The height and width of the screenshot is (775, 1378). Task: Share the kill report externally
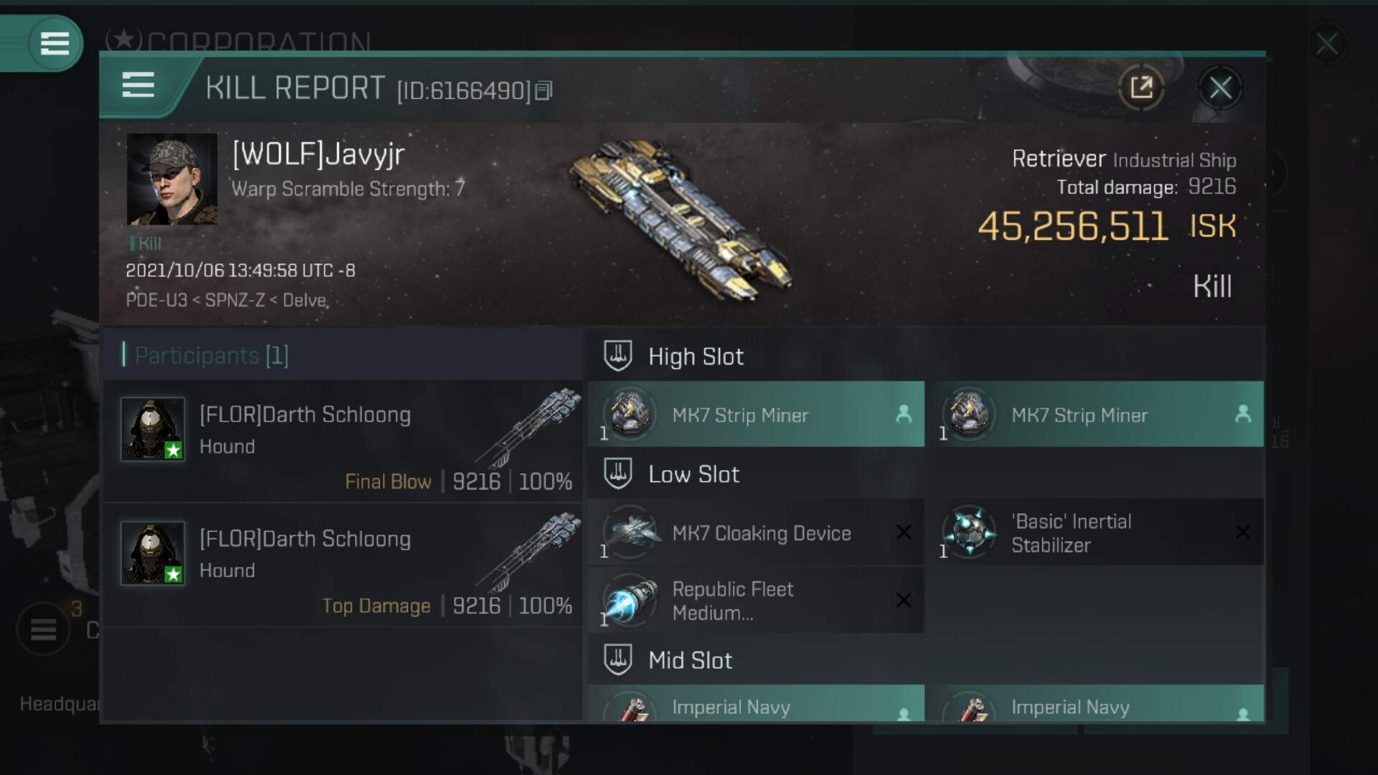(1141, 88)
